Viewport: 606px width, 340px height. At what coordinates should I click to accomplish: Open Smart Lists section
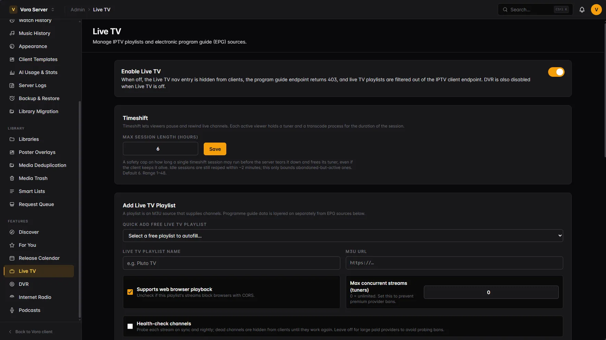coord(39,191)
